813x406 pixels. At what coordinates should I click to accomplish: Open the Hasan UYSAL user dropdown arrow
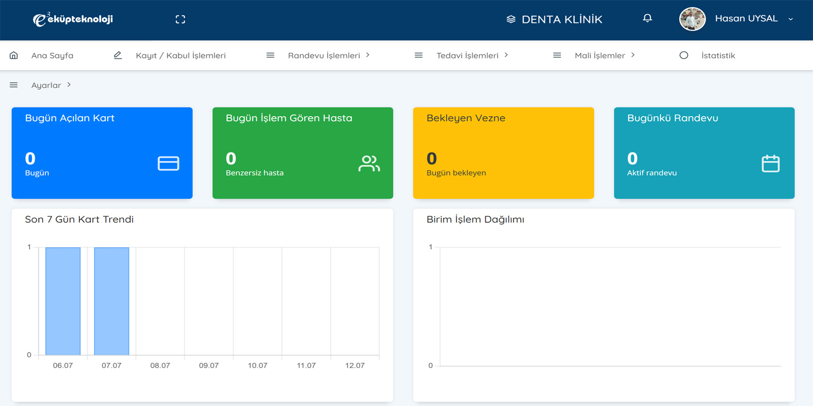click(x=791, y=19)
